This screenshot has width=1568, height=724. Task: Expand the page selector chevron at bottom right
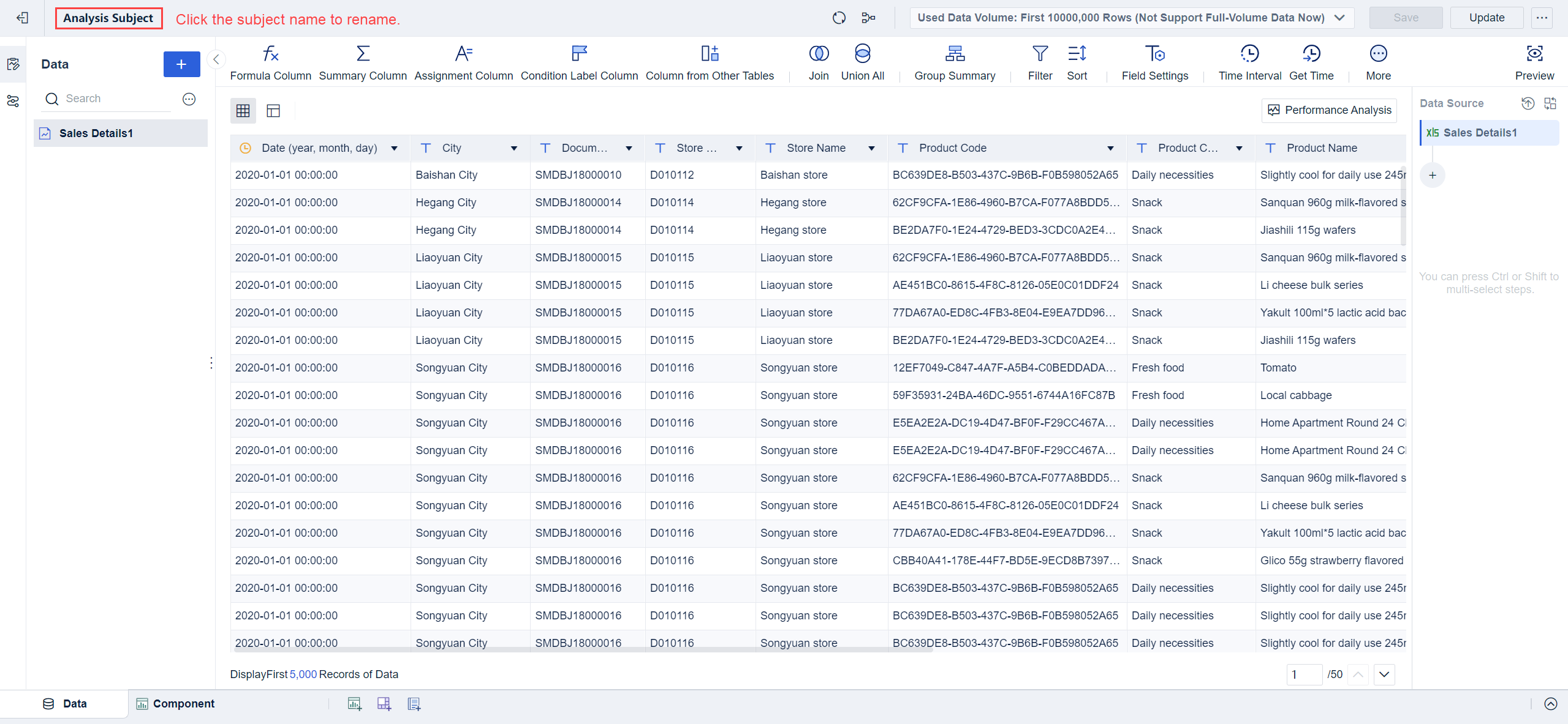coord(1384,674)
